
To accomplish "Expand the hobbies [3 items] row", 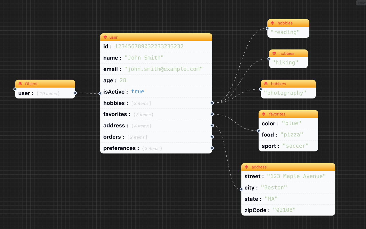I will 141,103.
